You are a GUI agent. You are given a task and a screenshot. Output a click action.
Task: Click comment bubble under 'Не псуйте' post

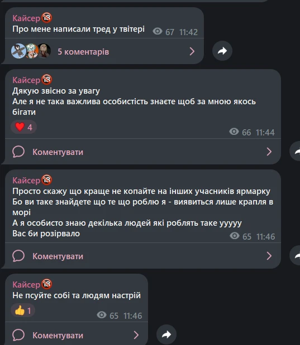coord(18,335)
